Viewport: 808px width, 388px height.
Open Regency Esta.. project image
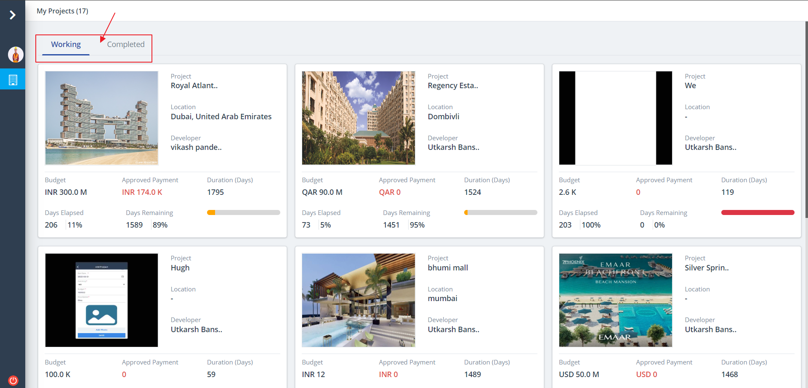click(359, 118)
